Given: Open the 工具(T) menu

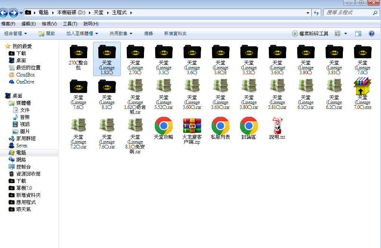Looking at the screenshot, I should click(x=70, y=24).
